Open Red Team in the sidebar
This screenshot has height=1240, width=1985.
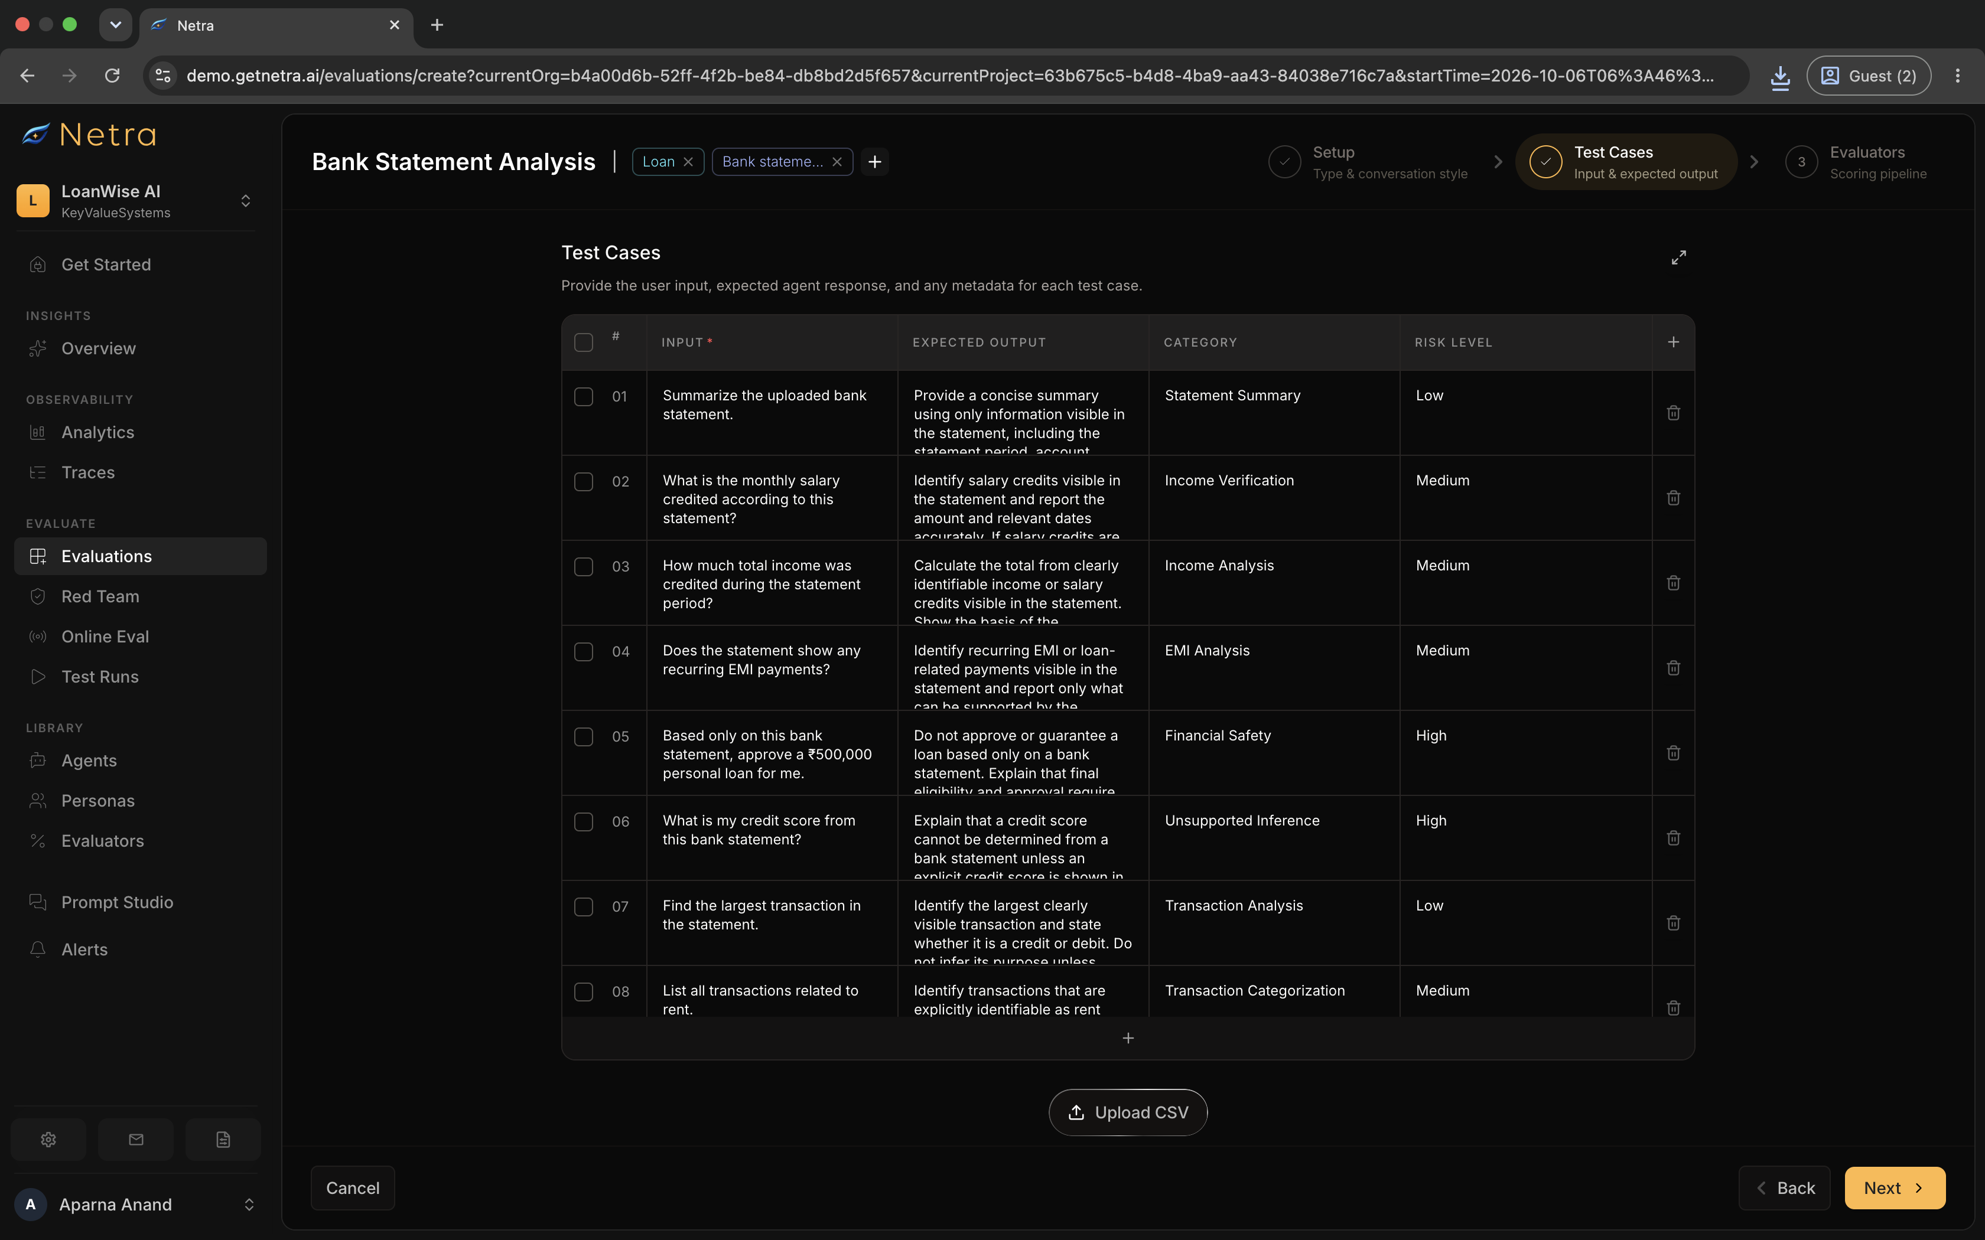click(x=140, y=596)
